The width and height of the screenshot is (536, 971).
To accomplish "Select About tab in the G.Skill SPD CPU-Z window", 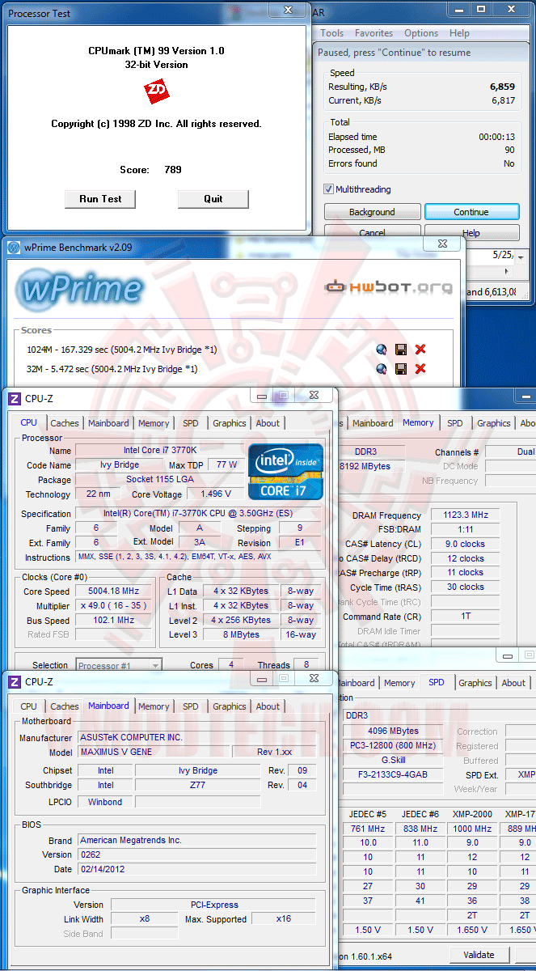I will pos(513,683).
